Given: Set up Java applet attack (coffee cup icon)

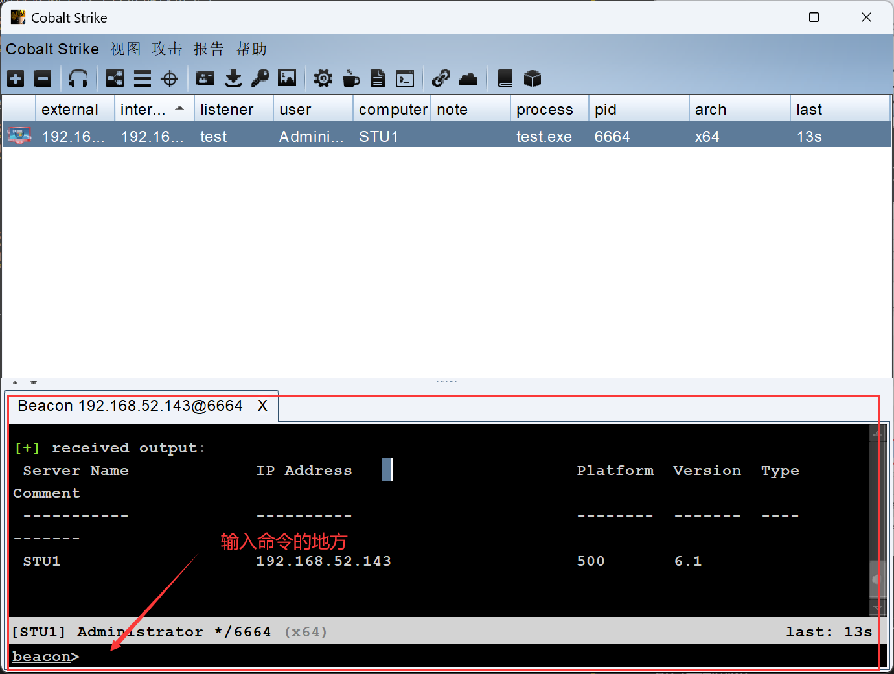Looking at the screenshot, I should click(350, 79).
